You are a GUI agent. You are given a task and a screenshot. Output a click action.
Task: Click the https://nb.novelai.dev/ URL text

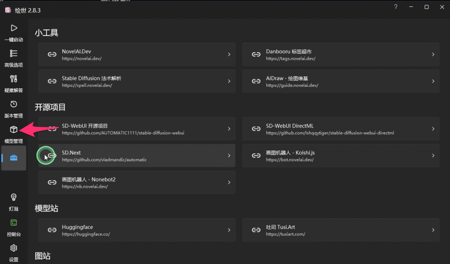tap(85, 187)
